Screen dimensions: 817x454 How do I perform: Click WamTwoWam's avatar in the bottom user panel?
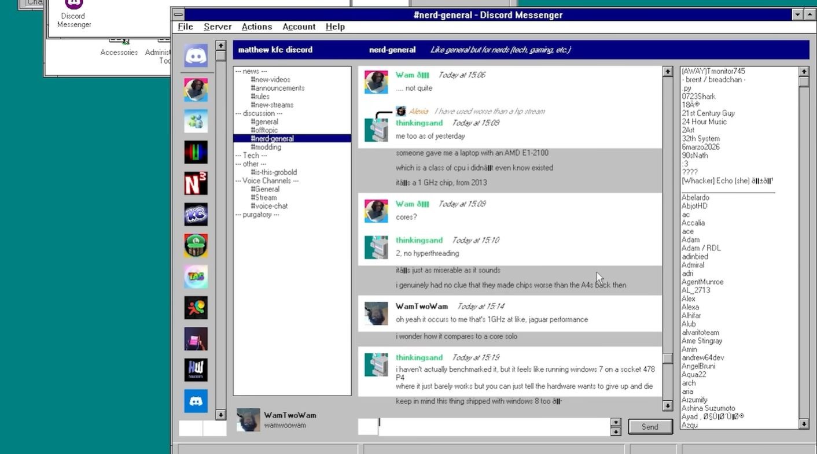(248, 420)
